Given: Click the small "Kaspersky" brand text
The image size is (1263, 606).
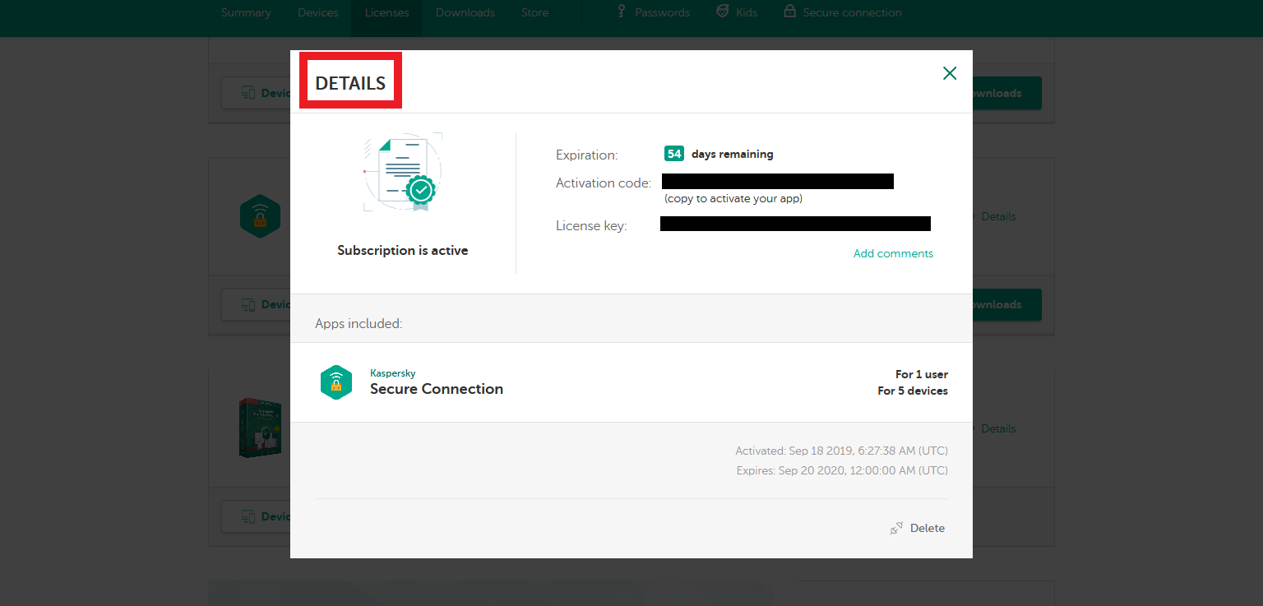Looking at the screenshot, I should tap(393, 373).
